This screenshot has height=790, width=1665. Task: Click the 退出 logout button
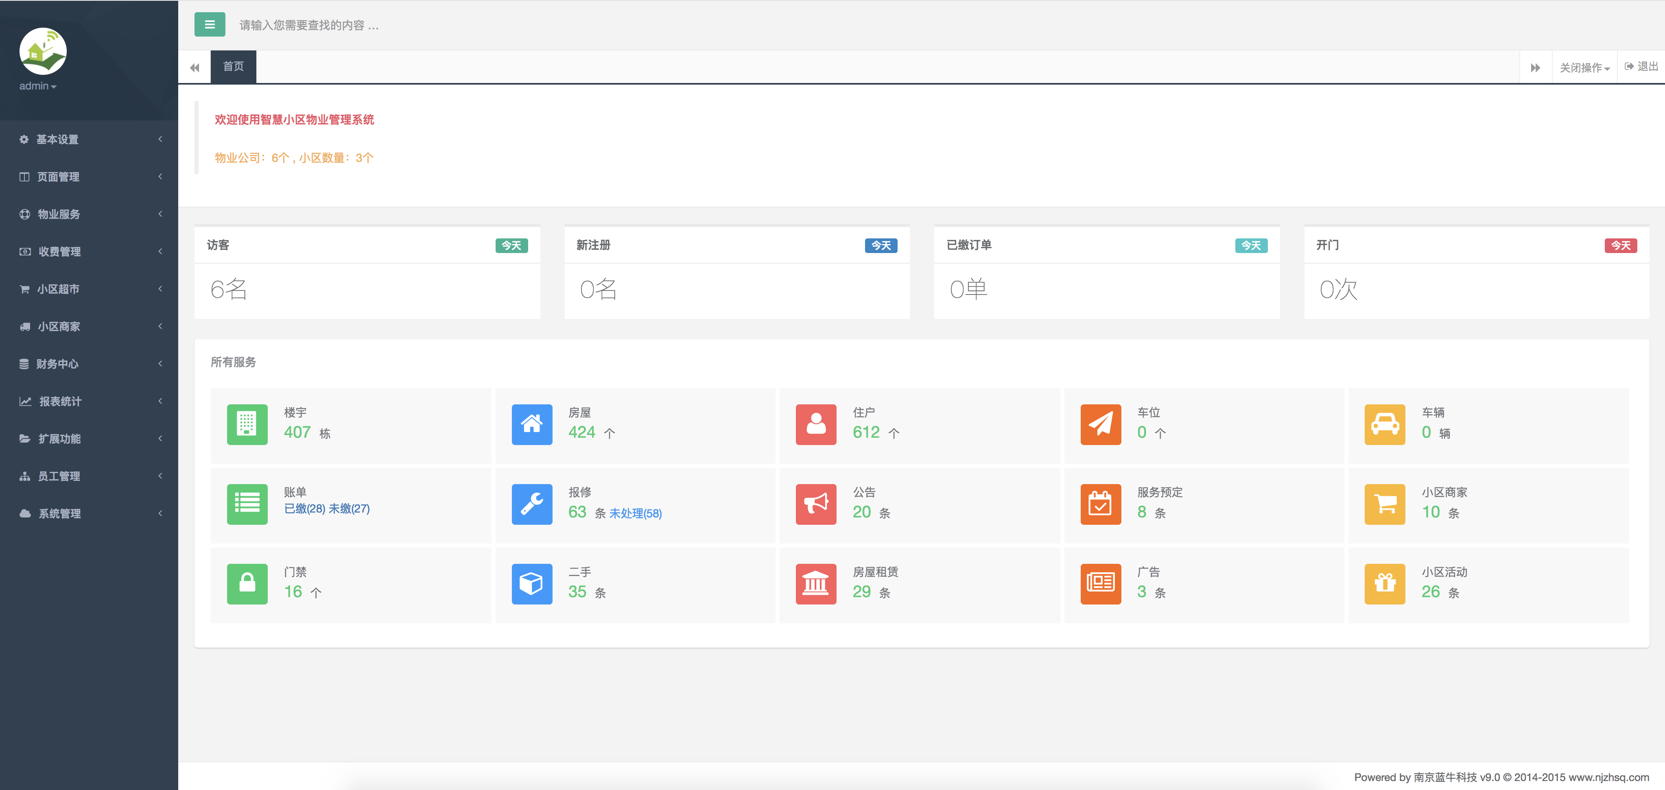coord(1641,67)
